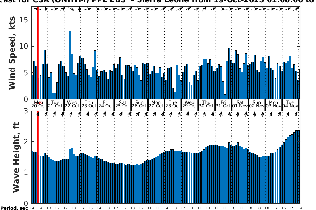Click the red current-time line in wave chart
Viewport: 316px width, 210px height.
click(x=38, y=157)
